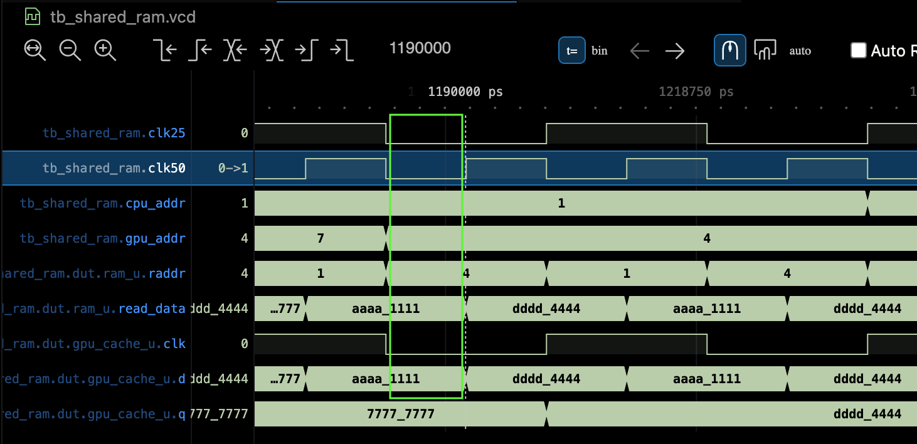The height and width of the screenshot is (444, 917).
Task: Zoom out the waveform view
Action: pos(70,50)
